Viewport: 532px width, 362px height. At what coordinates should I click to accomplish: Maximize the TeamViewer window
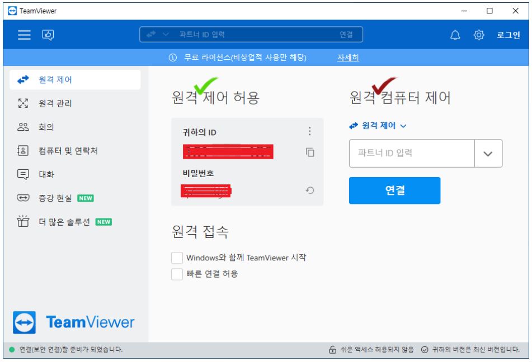click(x=489, y=11)
